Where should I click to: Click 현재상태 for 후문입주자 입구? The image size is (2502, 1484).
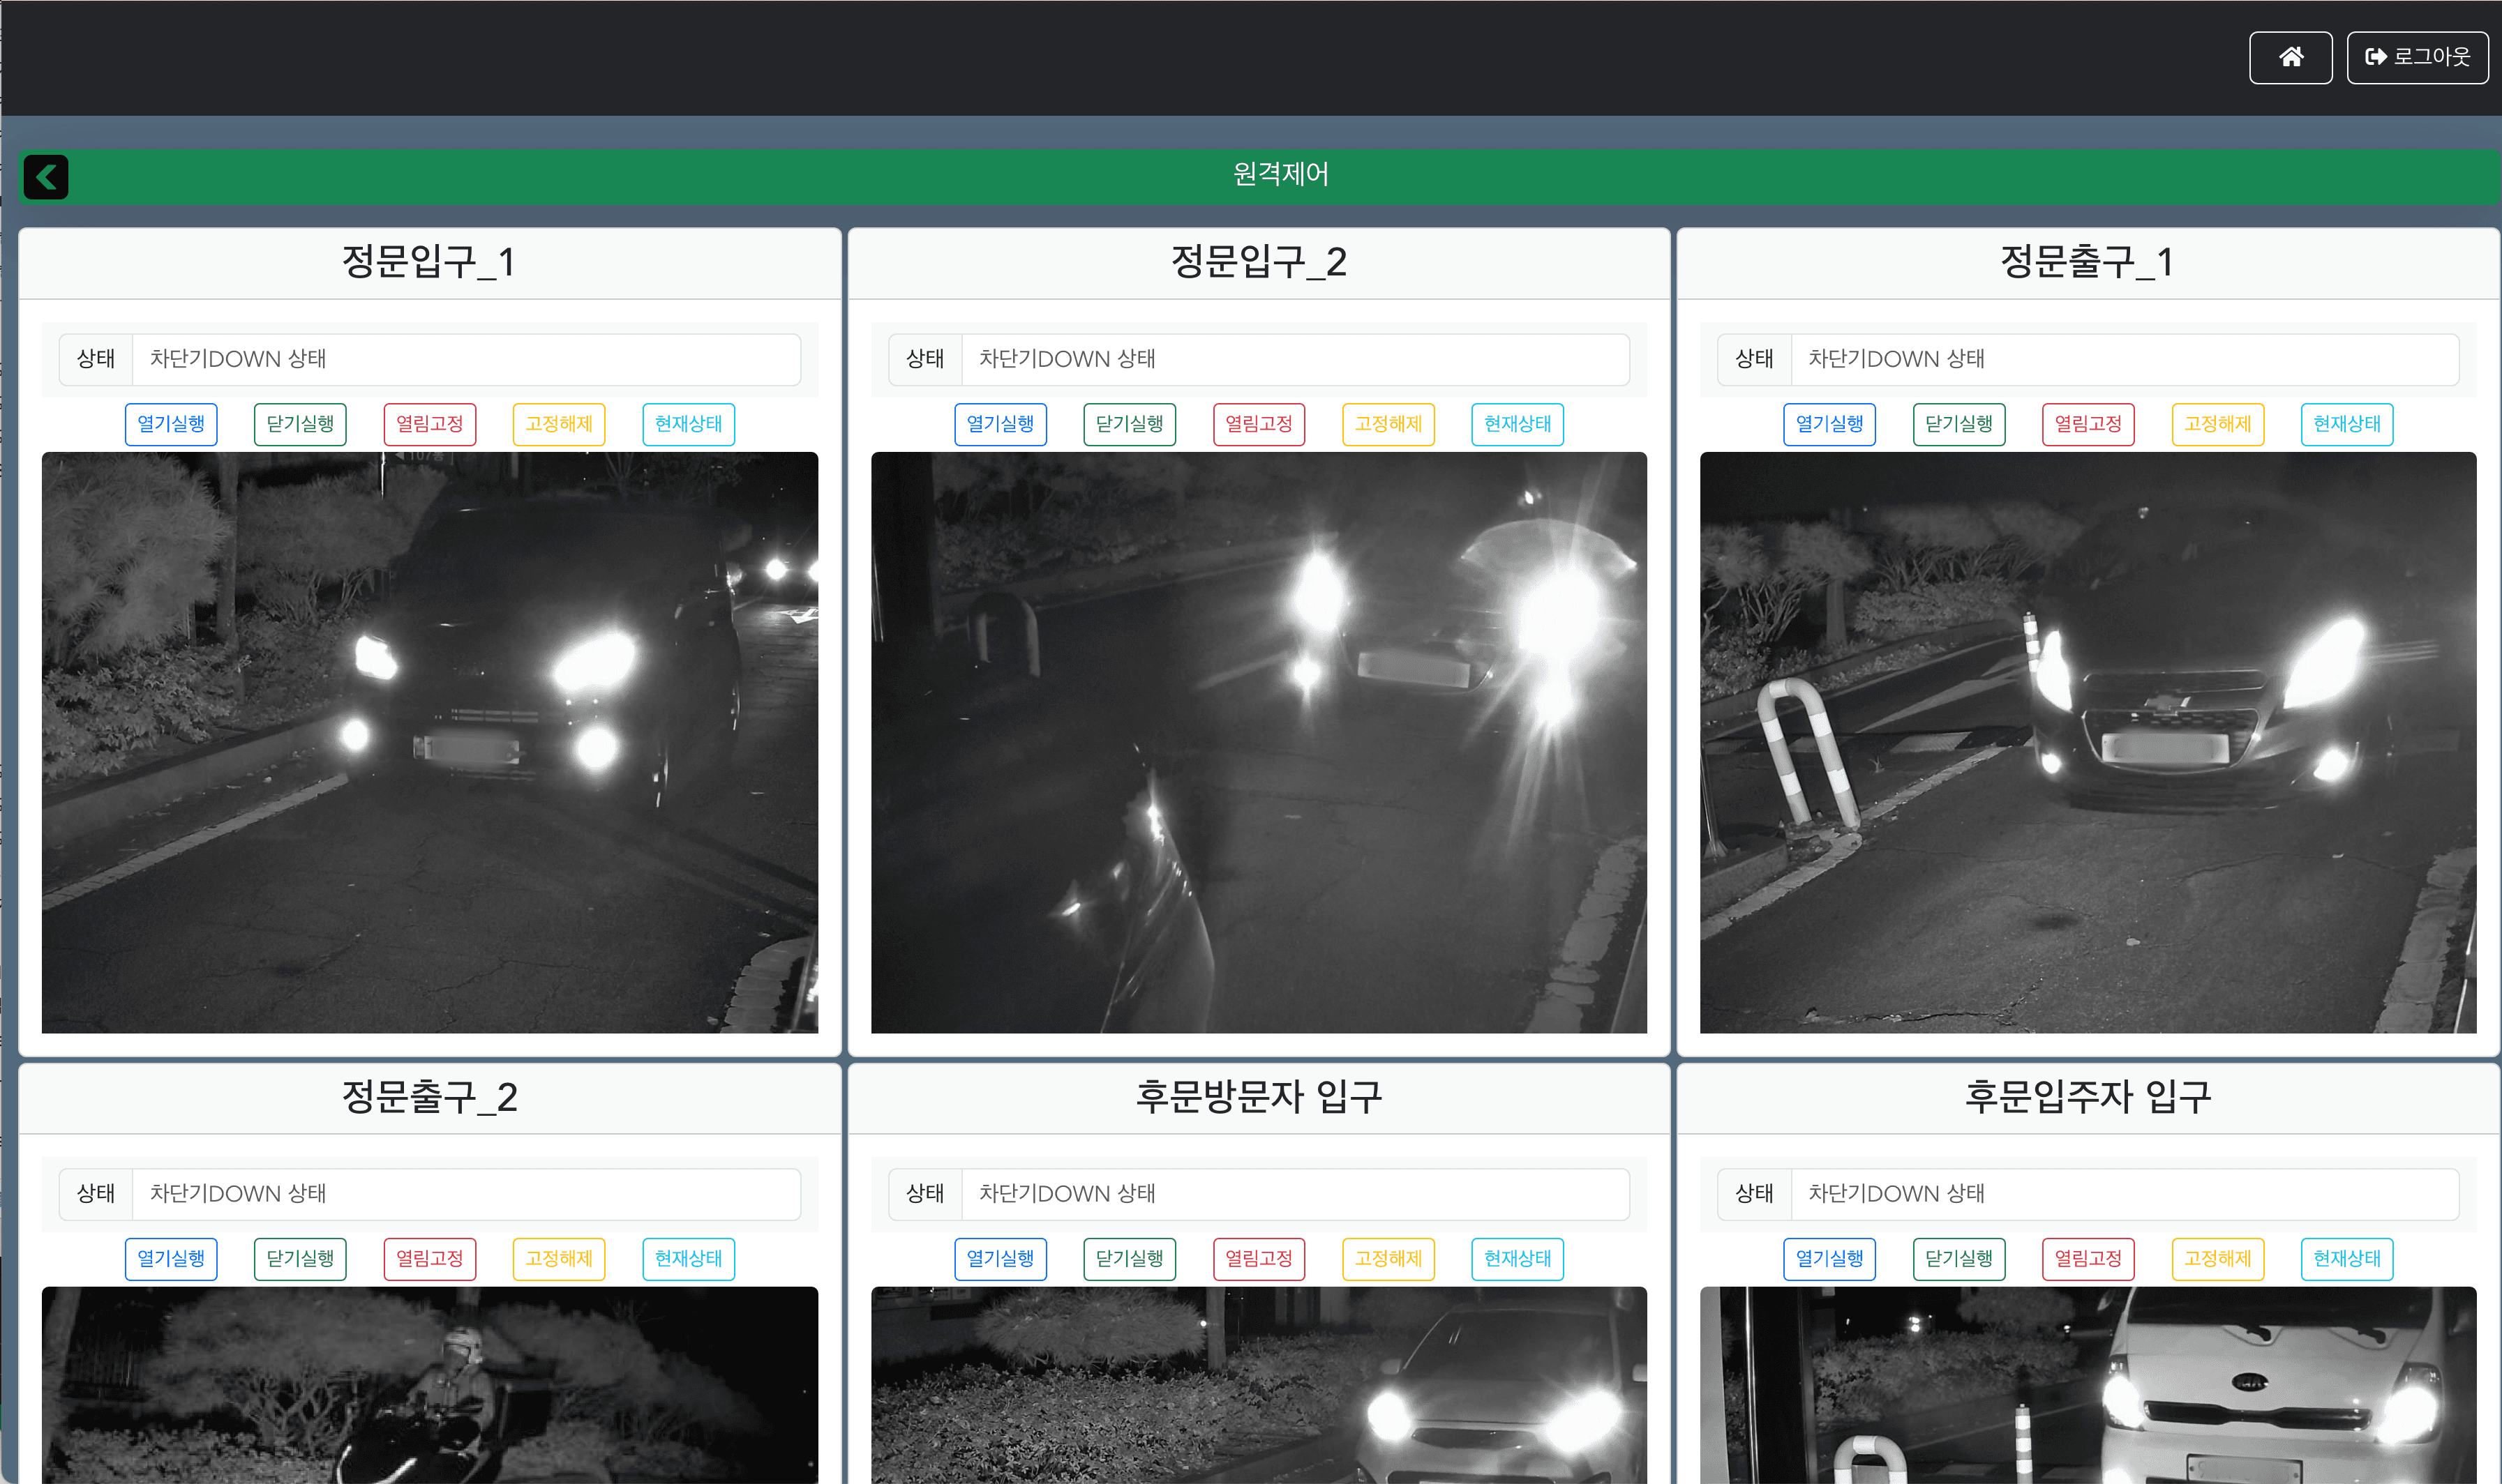[2346, 1258]
